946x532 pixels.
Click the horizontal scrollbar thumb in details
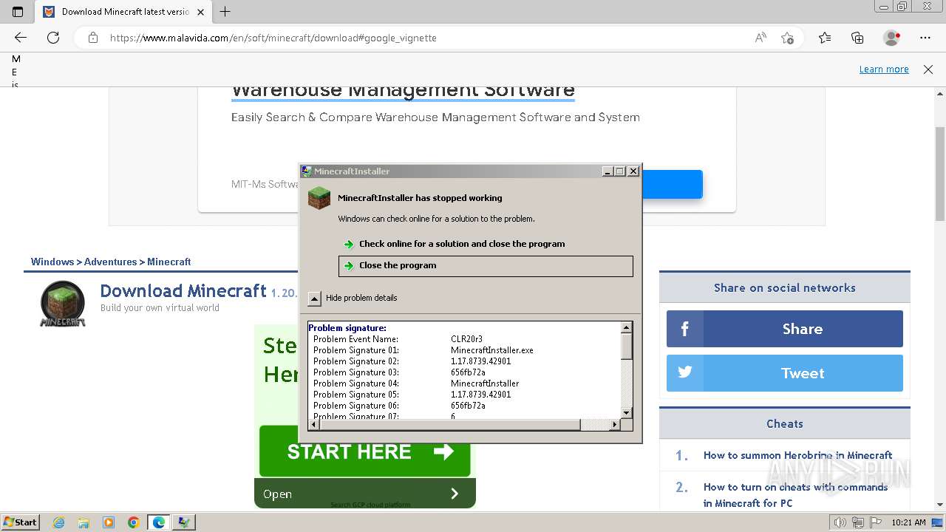pyautogui.click(x=450, y=425)
